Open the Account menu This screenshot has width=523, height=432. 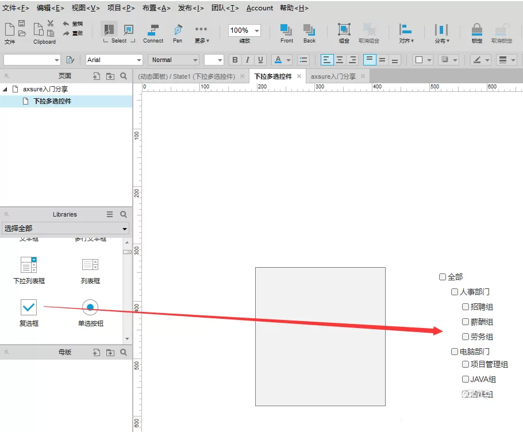coord(260,8)
